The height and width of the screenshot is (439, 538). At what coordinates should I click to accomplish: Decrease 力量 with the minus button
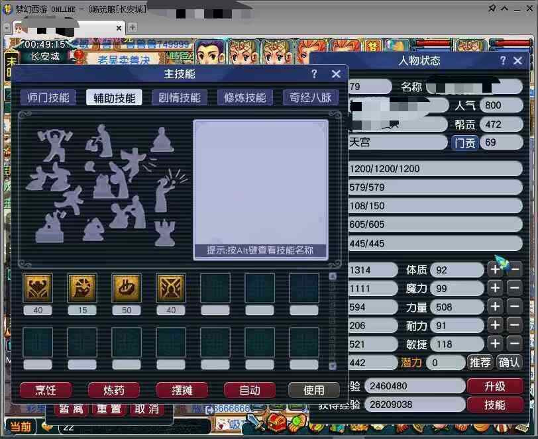(x=515, y=307)
